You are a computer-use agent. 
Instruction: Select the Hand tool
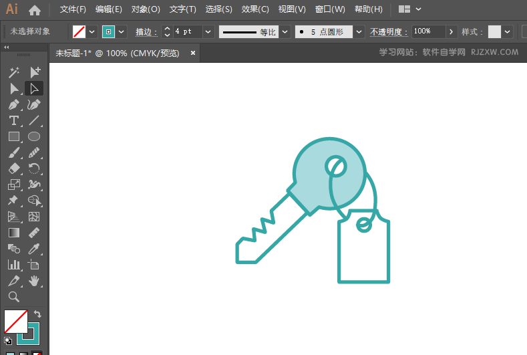pos(34,281)
